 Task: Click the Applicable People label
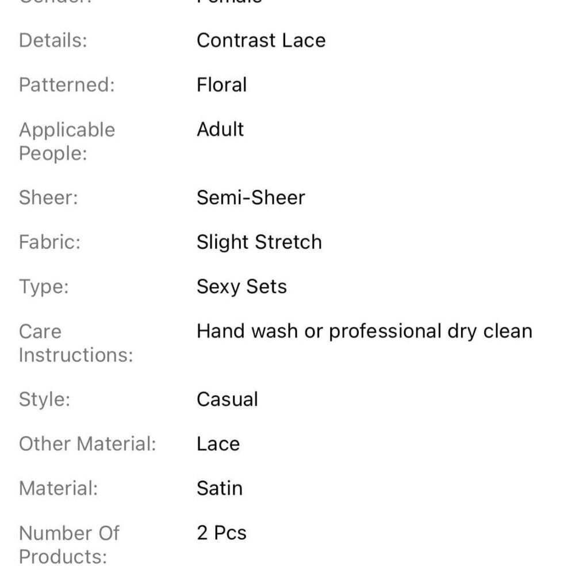pos(67,141)
